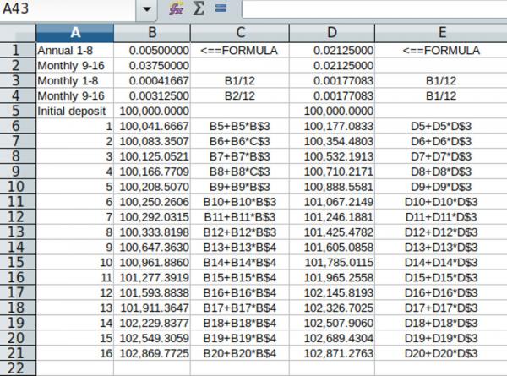507x376 pixels.
Task: Click the Sum sigma icon
Action: click(x=199, y=10)
